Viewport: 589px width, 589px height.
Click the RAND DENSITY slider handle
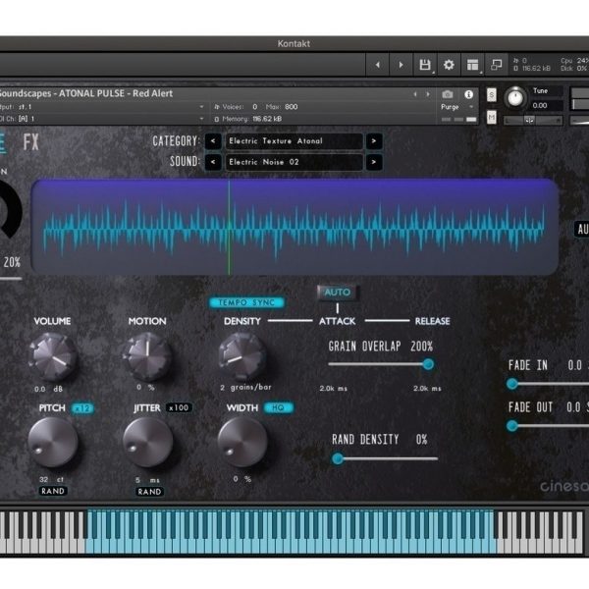(x=338, y=458)
